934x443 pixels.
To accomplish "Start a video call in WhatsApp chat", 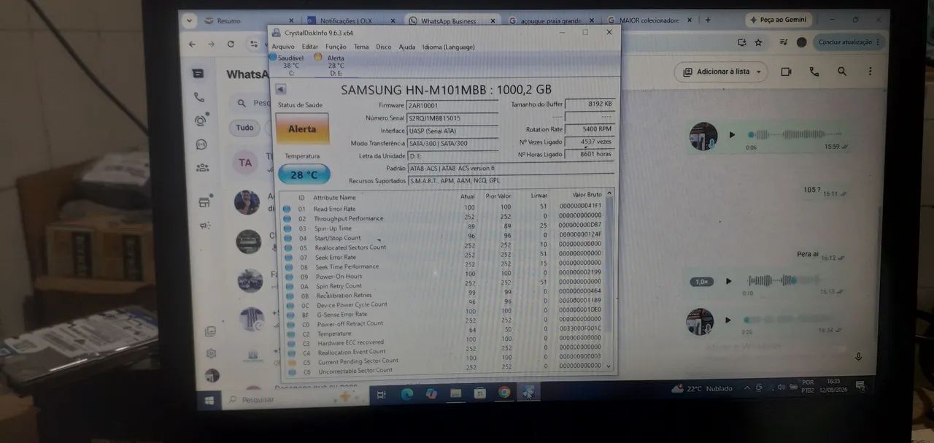I will tap(786, 72).
